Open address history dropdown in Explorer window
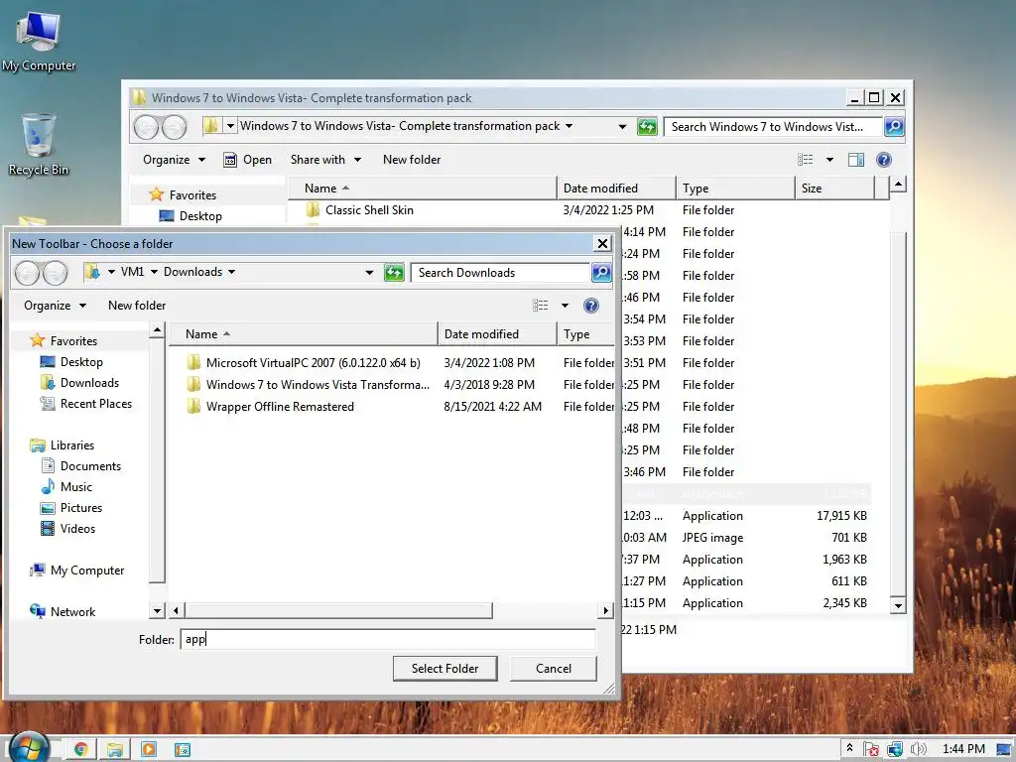Image resolution: width=1016 pixels, height=762 pixels. (623, 127)
